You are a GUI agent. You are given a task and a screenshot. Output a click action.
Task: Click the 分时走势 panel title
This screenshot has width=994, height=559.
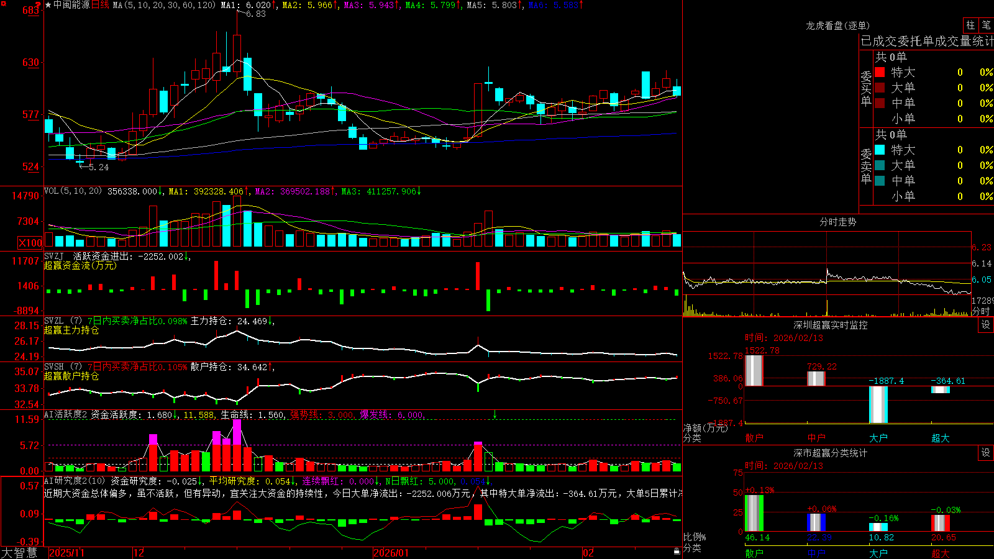pos(837,222)
